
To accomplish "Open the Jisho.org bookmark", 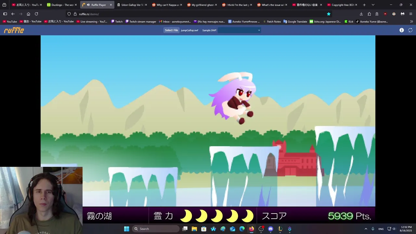I will tap(325, 21).
